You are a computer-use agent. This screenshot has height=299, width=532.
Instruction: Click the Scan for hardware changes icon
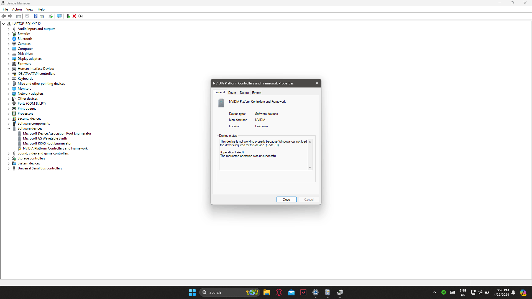click(x=59, y=16)
